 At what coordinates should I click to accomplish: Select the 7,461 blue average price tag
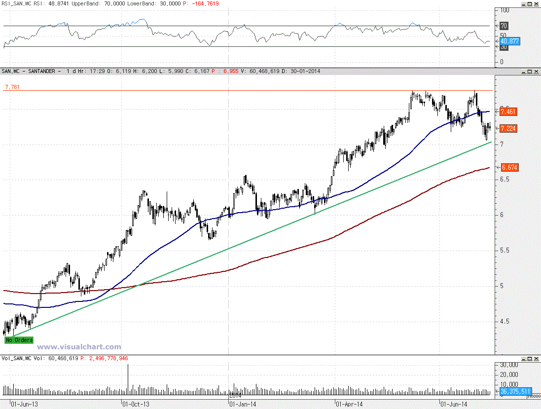pos(508,112)
